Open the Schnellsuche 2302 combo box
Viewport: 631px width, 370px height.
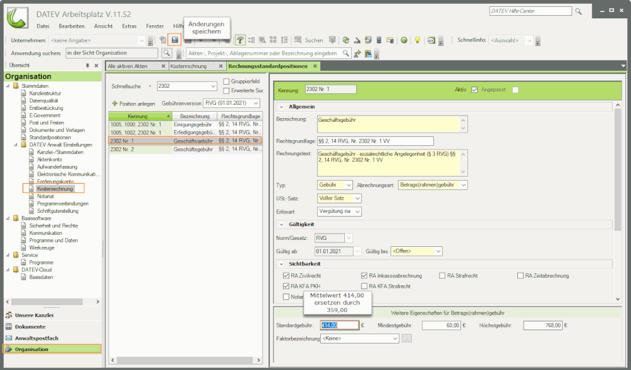tap(213, 86)
